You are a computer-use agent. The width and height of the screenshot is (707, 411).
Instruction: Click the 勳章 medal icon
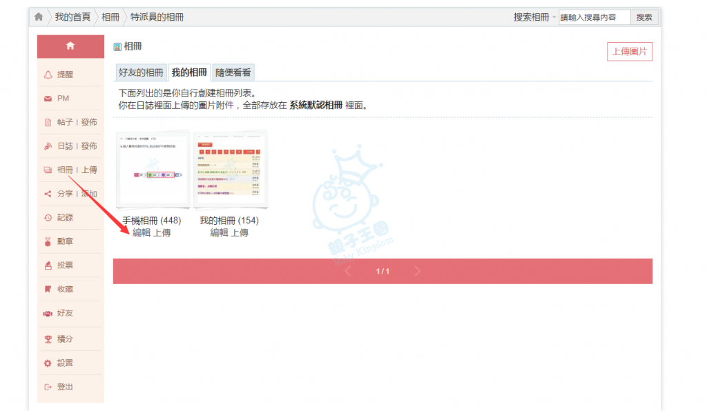coord(48,242)
